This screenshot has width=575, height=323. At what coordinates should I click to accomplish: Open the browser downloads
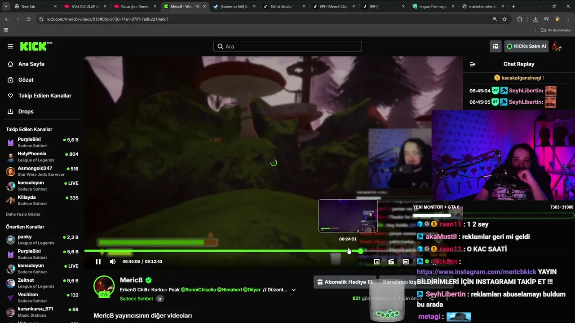[535, 19]
